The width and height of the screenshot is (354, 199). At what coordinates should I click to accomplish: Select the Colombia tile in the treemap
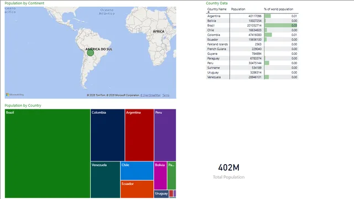coord(107,135)
